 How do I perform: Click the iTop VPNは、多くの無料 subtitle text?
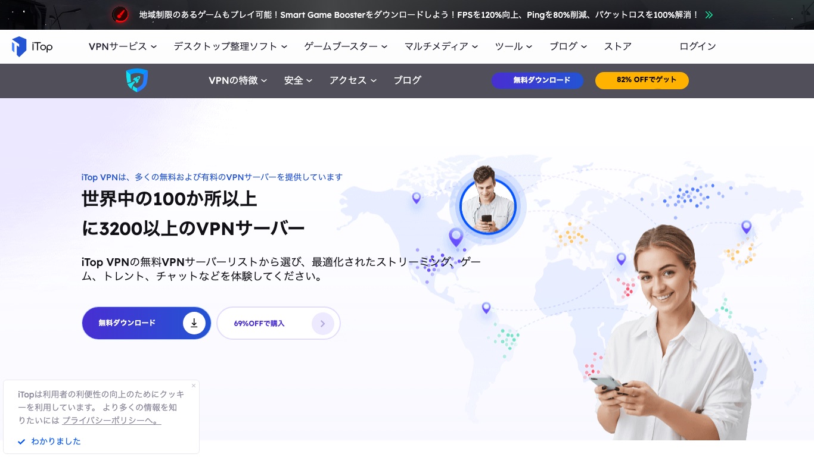[212, 177]
